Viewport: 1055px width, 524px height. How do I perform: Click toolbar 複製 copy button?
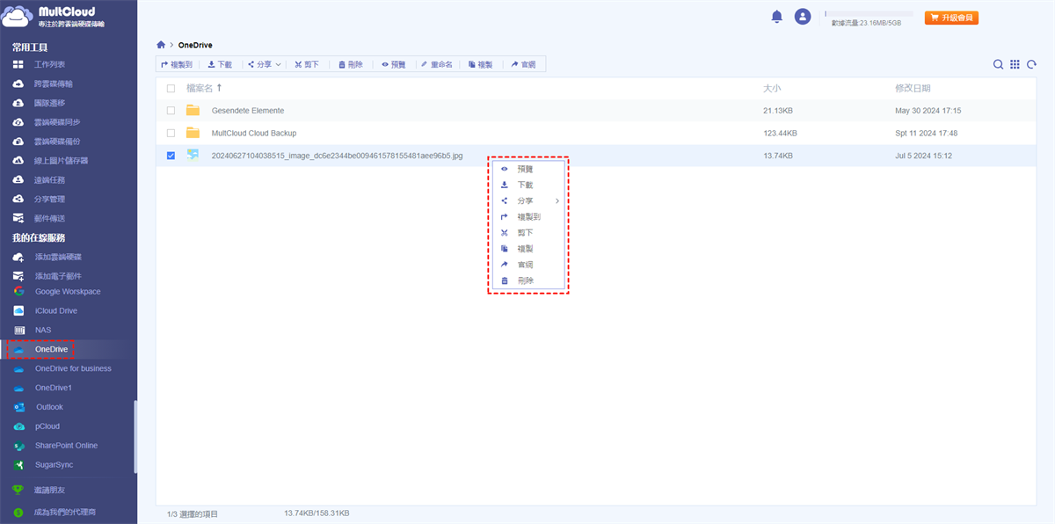pyautogui.click(x=480, y=64)
